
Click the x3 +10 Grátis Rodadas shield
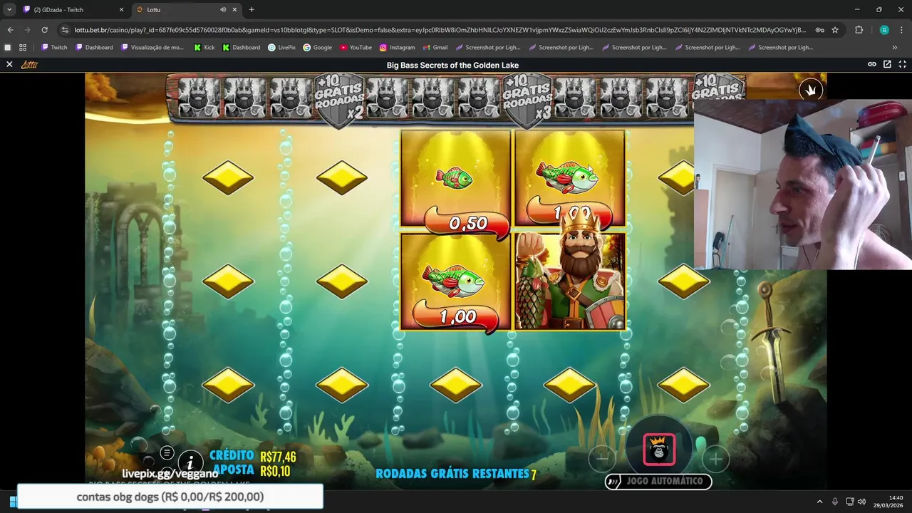tap(527, 100)
